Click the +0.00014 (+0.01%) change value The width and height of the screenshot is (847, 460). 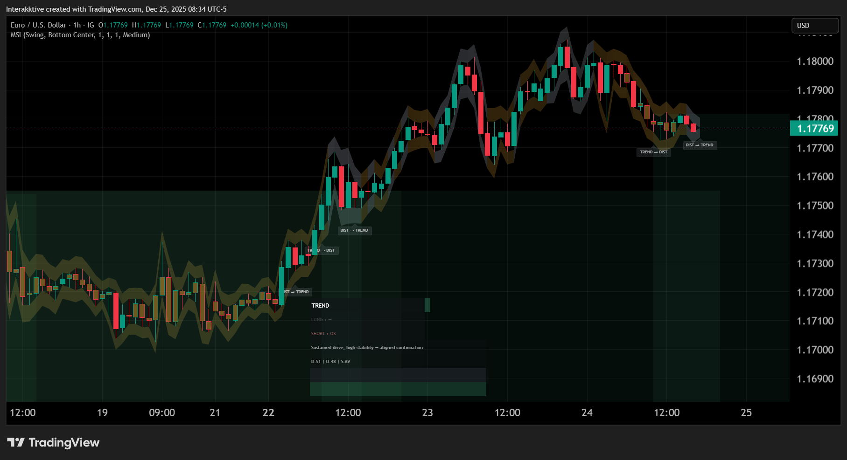click(259, 25)
